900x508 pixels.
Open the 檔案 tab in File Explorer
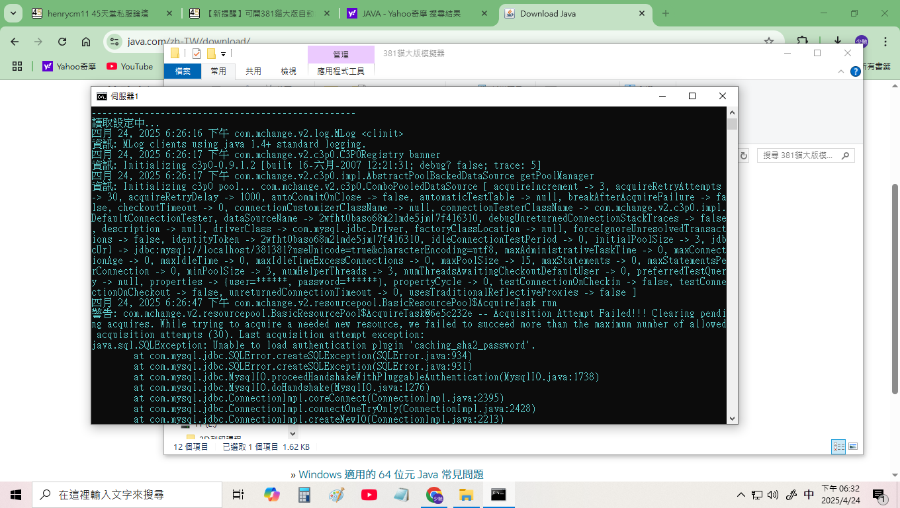[183, 71]
